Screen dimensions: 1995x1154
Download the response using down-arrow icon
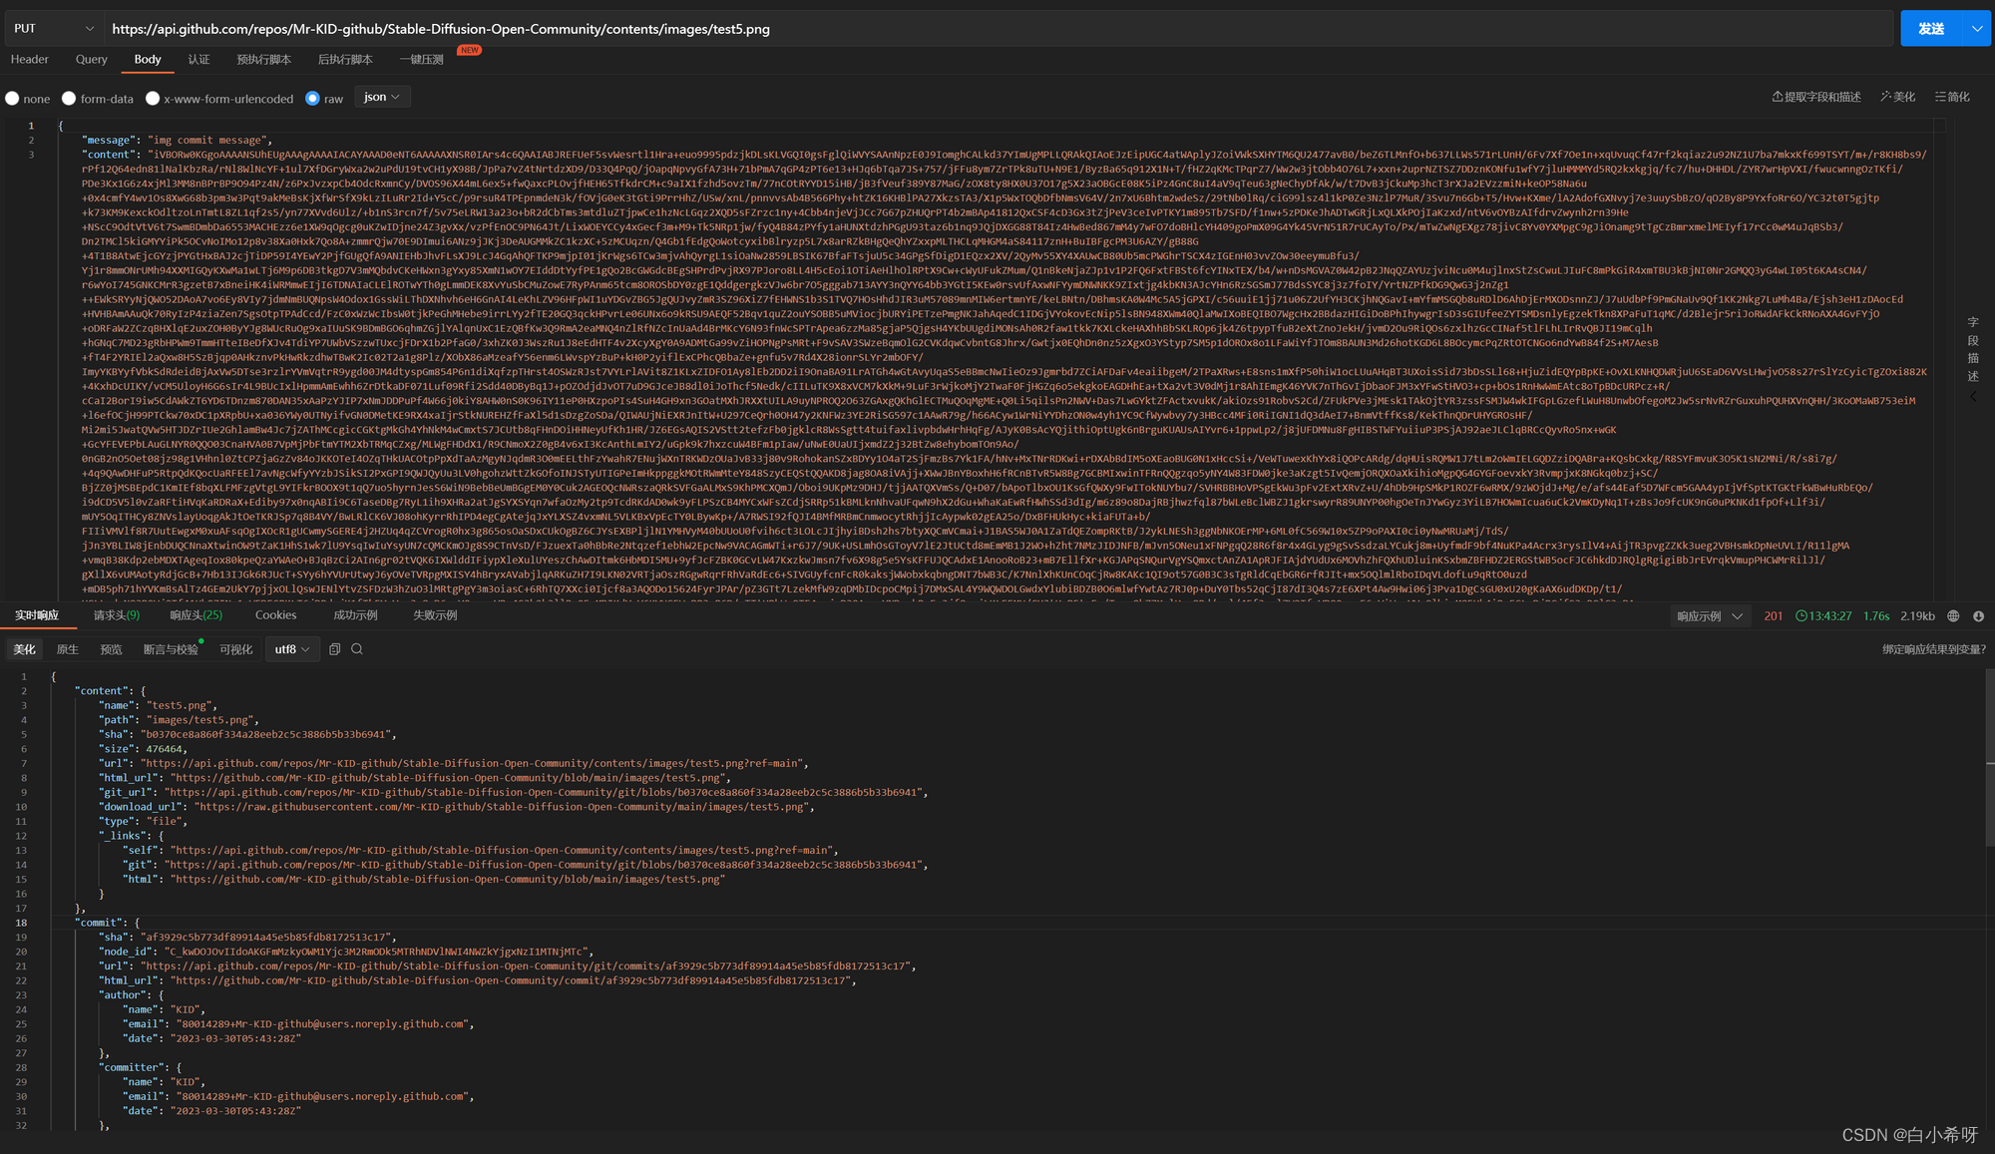(x=1978, y=616)
